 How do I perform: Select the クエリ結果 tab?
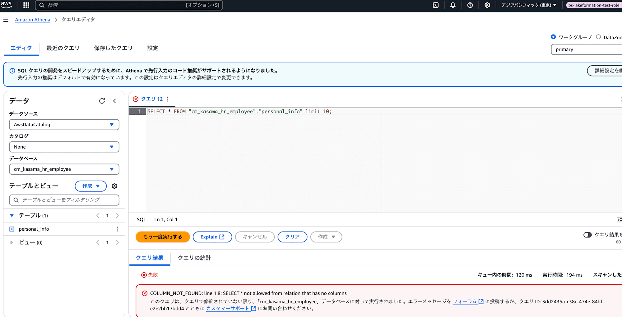tap(150, 258)
